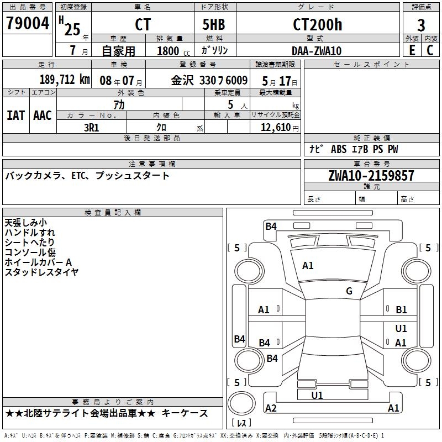Click the front-left wheel circle in the diagram
Viewport: 442px width, 442px height.
pos(249,271)
